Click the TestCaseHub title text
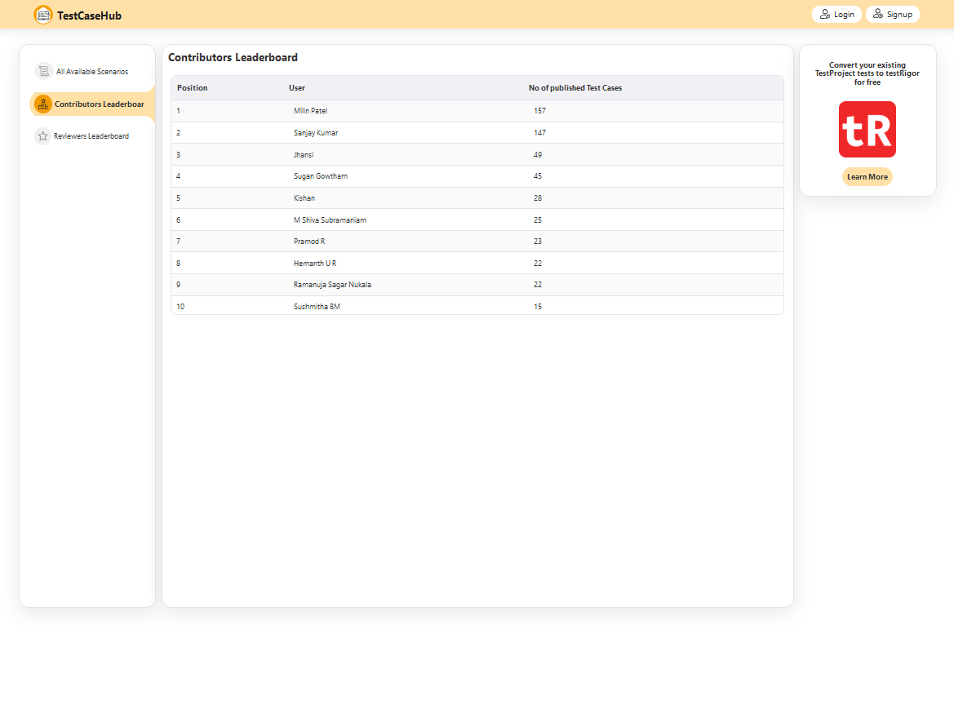 coord(90,16)
